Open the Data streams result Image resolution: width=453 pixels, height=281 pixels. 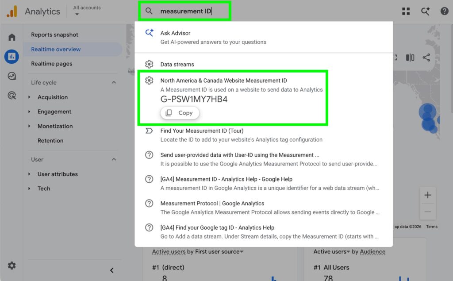click(x=264, y=64)
